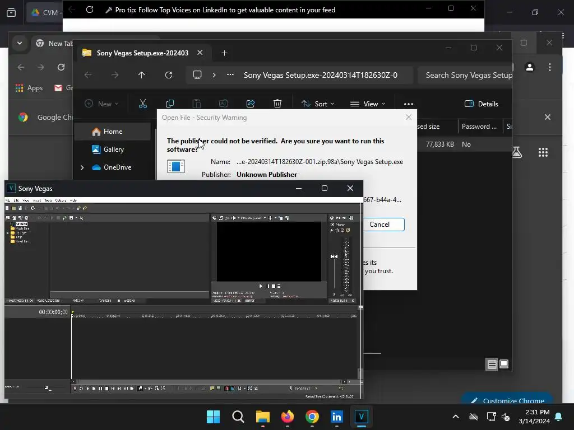This screenshot has height=430, width=574.
Task: Click Play From Start in Vegas transport
Action: [x=87, y=389]
